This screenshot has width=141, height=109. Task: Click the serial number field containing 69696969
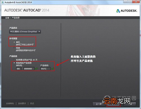pyautogui.click(x=29, y=69)
